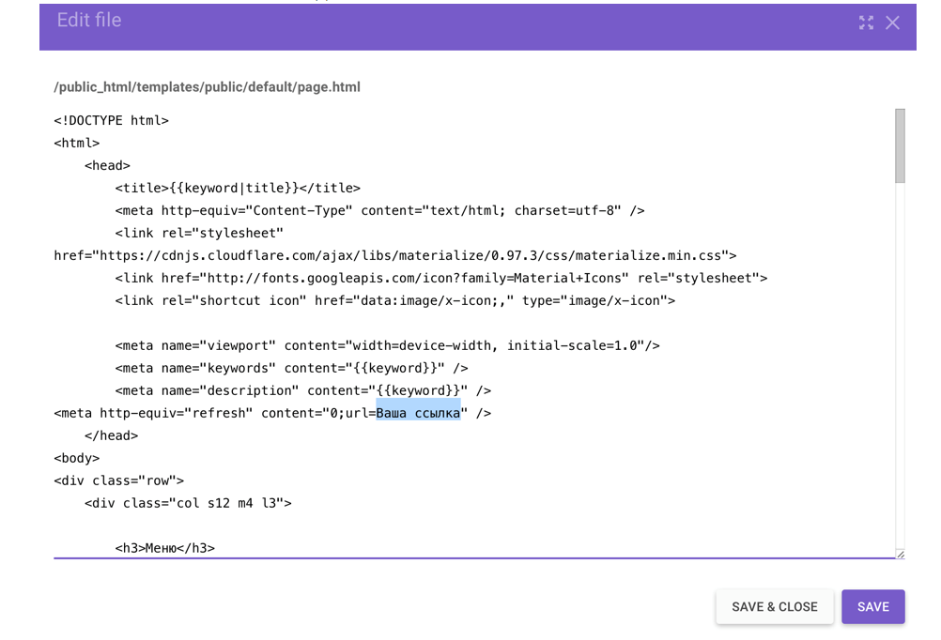Click the title keyword template line
The image size is (941, 640).
tap(238, 188)
